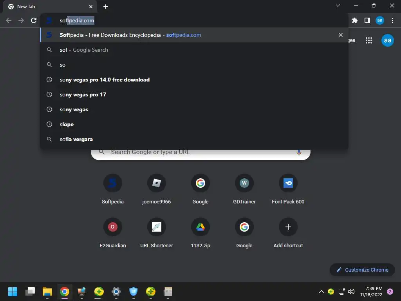Open the volume control in tray
This screenshot has width=401, height=301.
click(x=351, y=292)
